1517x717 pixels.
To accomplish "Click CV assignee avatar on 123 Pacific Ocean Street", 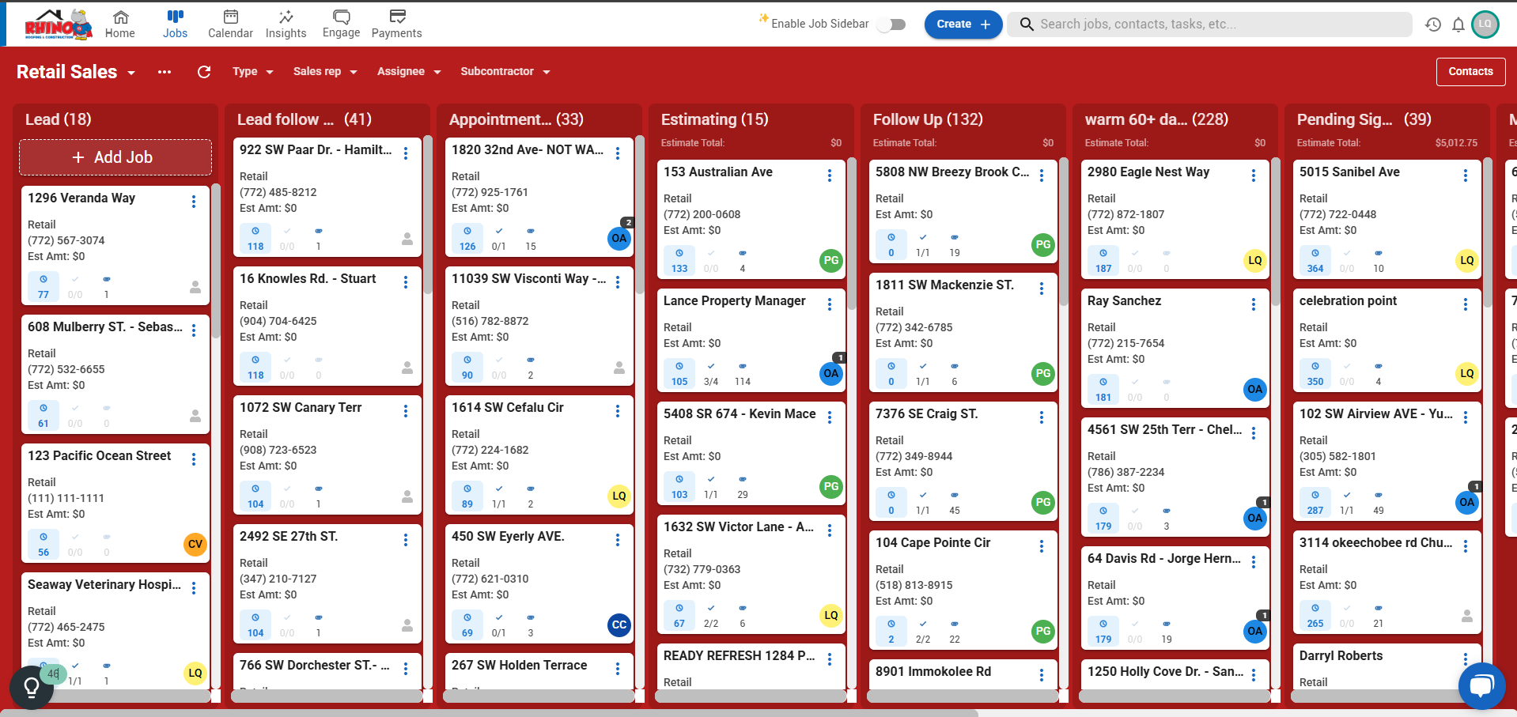I will pos(195,544).
